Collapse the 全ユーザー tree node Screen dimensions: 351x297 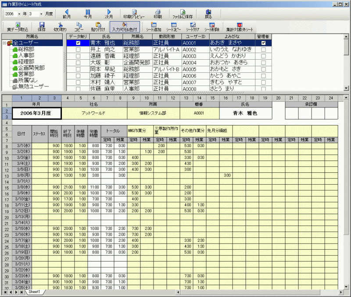(4, 43)
